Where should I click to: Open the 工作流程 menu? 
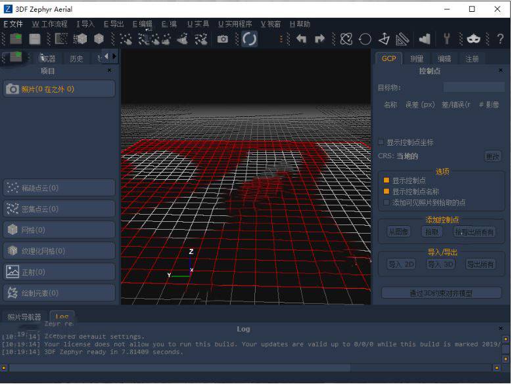click(50, 24)
